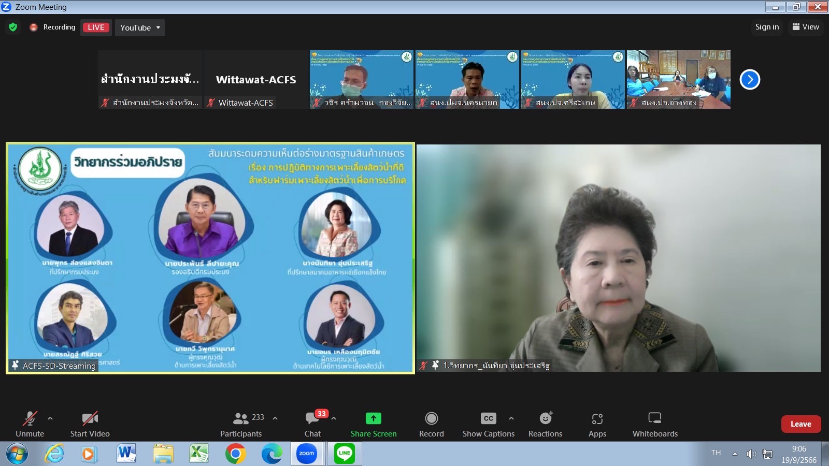The width and height of the screenshot is (829, 466).
Task: Expand caption options arrow
Action: tap(511, 418)
